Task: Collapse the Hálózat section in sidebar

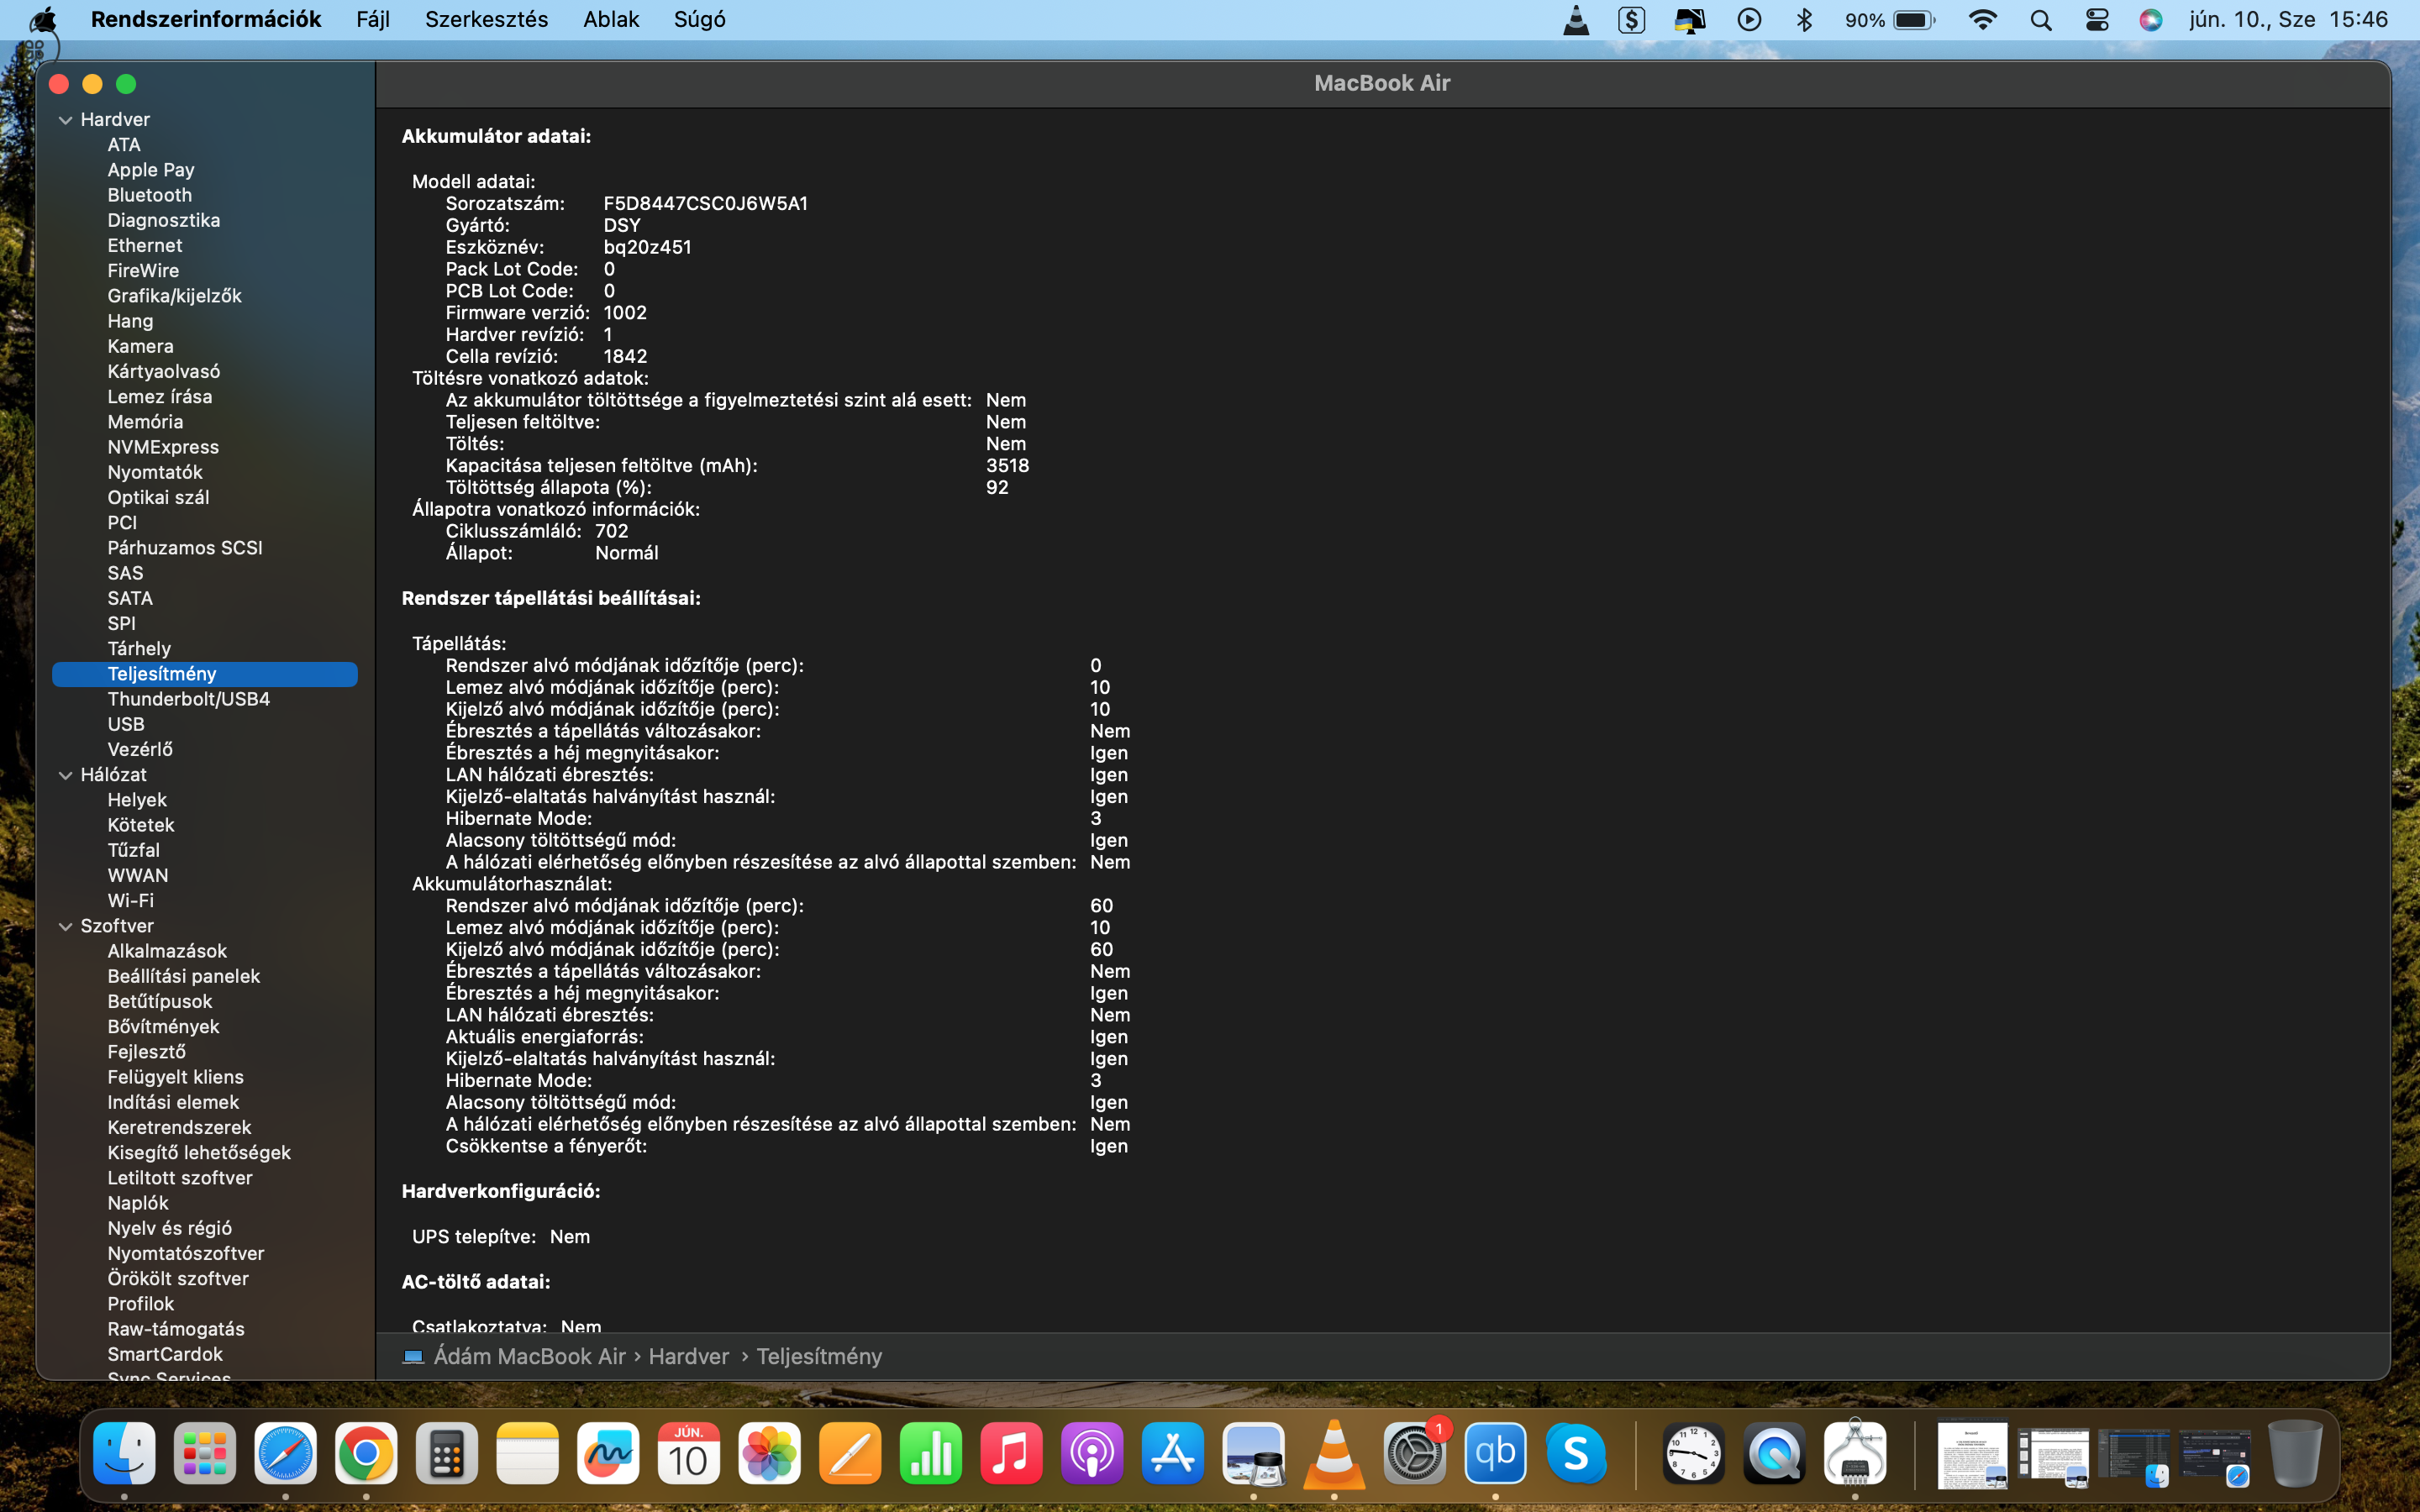Action: point(66,775)
